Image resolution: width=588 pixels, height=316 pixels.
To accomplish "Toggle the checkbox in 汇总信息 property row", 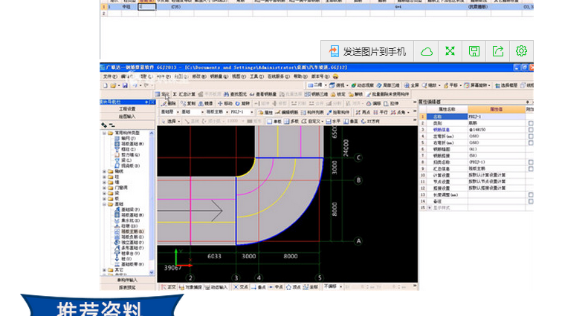I will point(531,169).
